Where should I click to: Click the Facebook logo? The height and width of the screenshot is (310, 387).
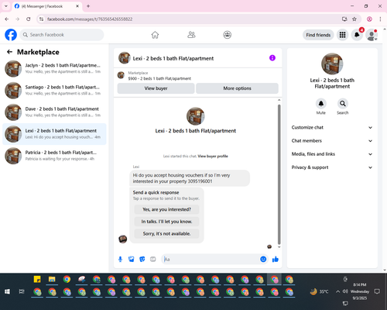[11, 35]
